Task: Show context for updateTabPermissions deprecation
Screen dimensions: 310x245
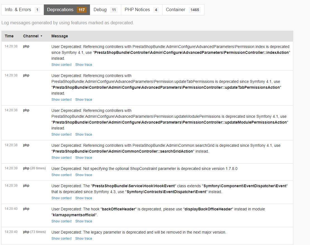Action: [61, 100]
